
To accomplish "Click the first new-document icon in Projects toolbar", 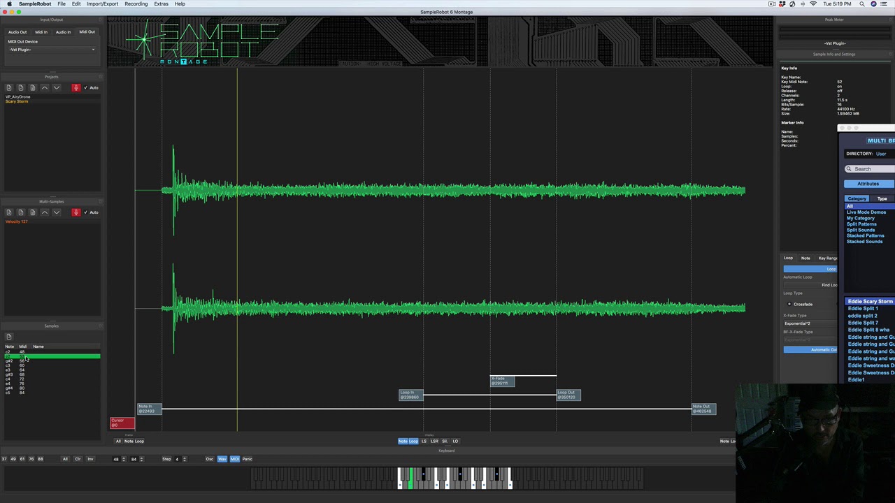I will [x=9, y=87].
